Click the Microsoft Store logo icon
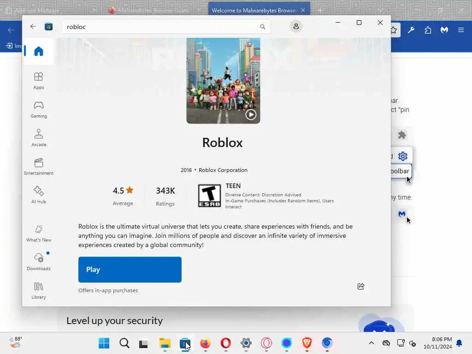 (x=48, y=26)
